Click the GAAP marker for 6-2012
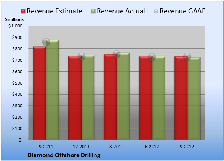This screenshot has width=224, height=161. [x=152, y=57]
